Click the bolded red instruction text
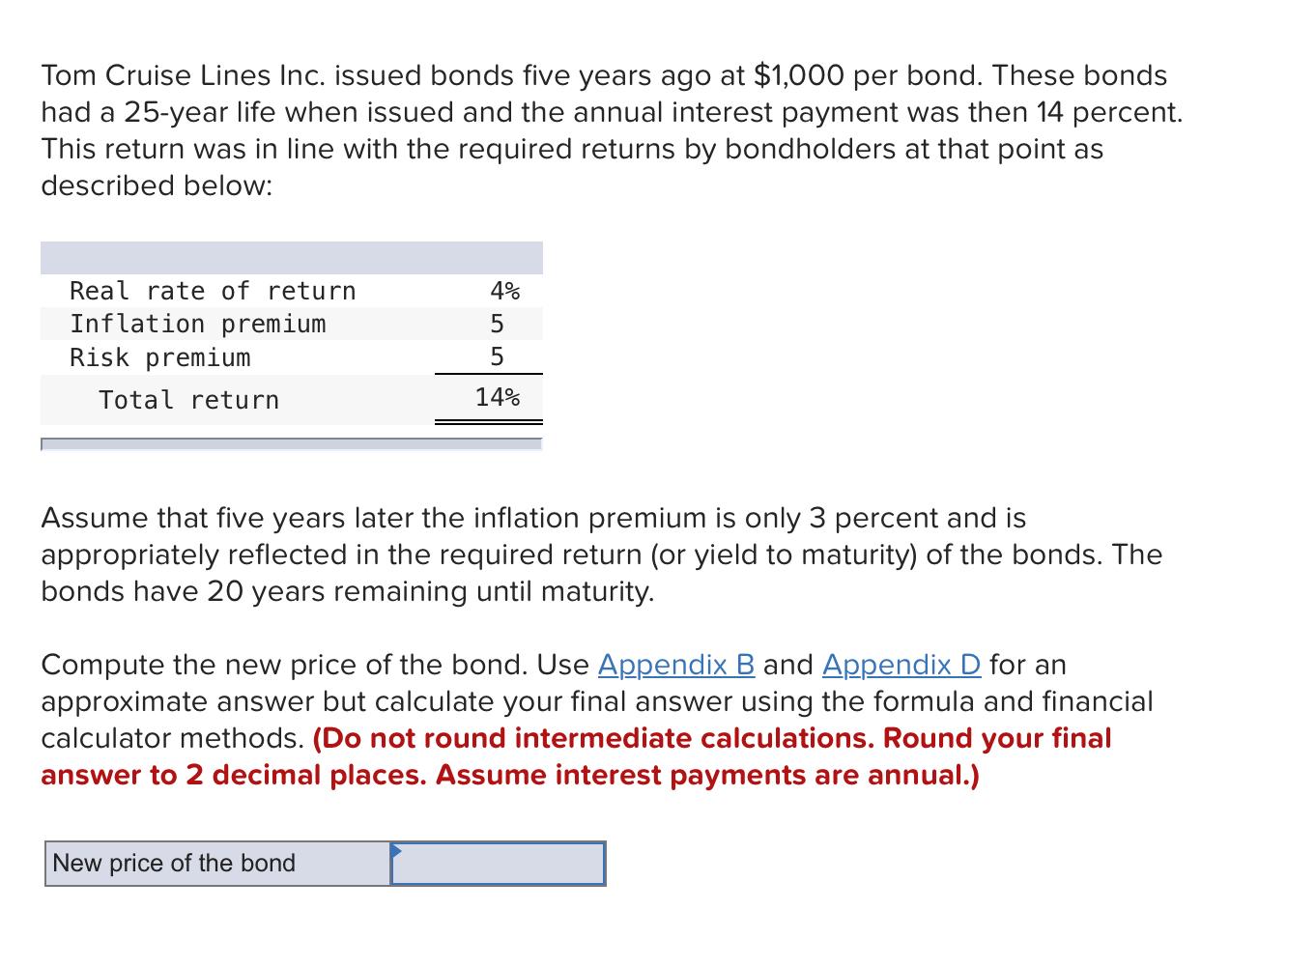 (x=676, y=756)
